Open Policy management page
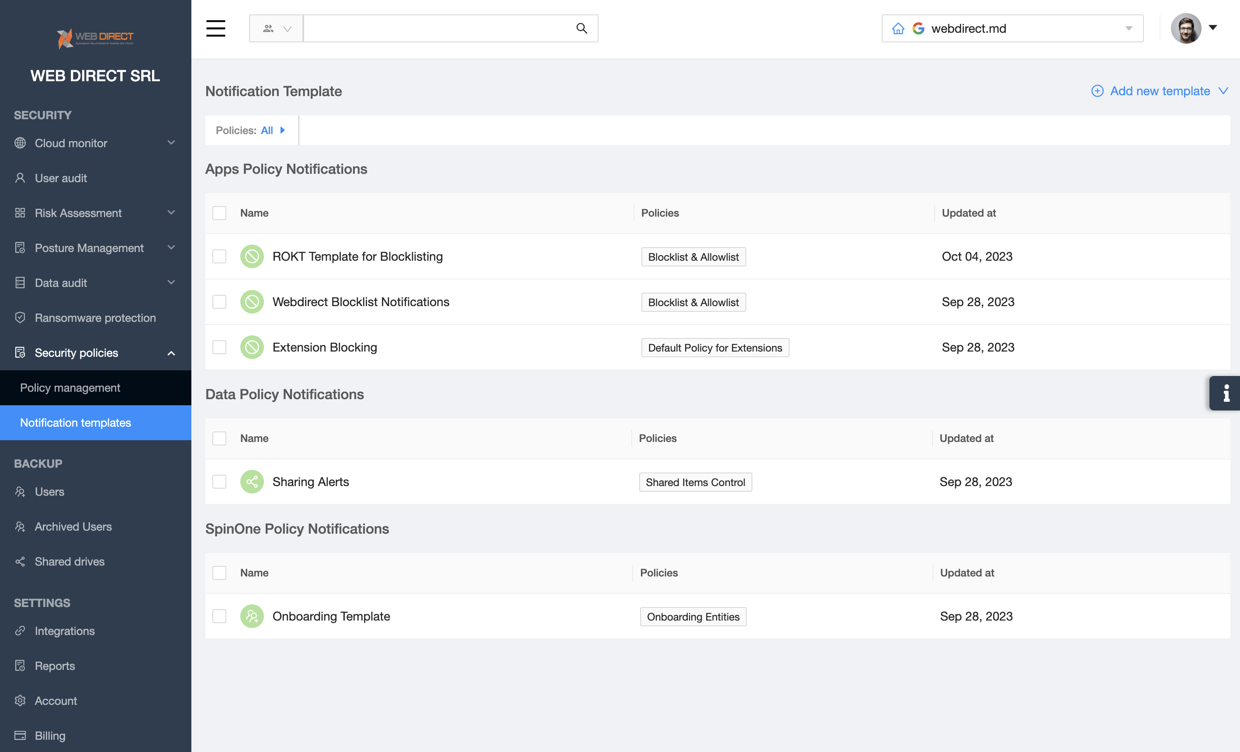The image size is (1240, 752). point(70,387)
